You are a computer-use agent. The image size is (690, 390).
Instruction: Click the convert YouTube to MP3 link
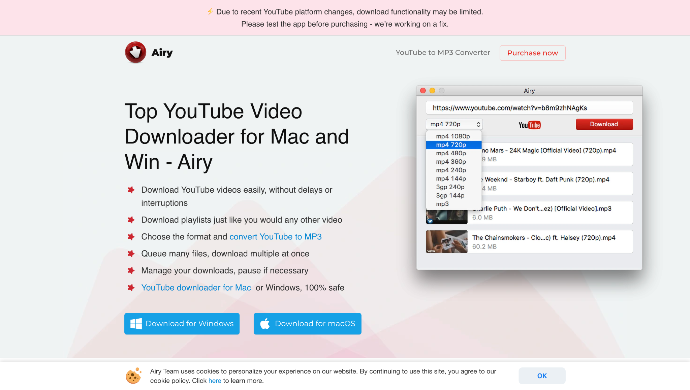275,237
